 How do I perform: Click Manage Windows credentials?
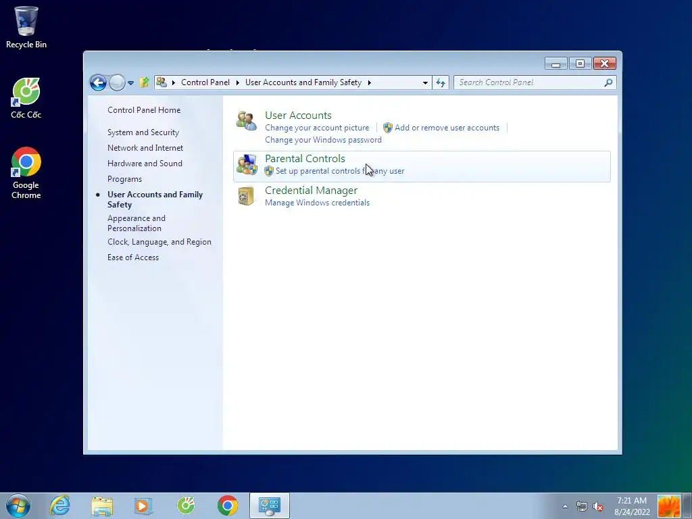tap(318, 203)
